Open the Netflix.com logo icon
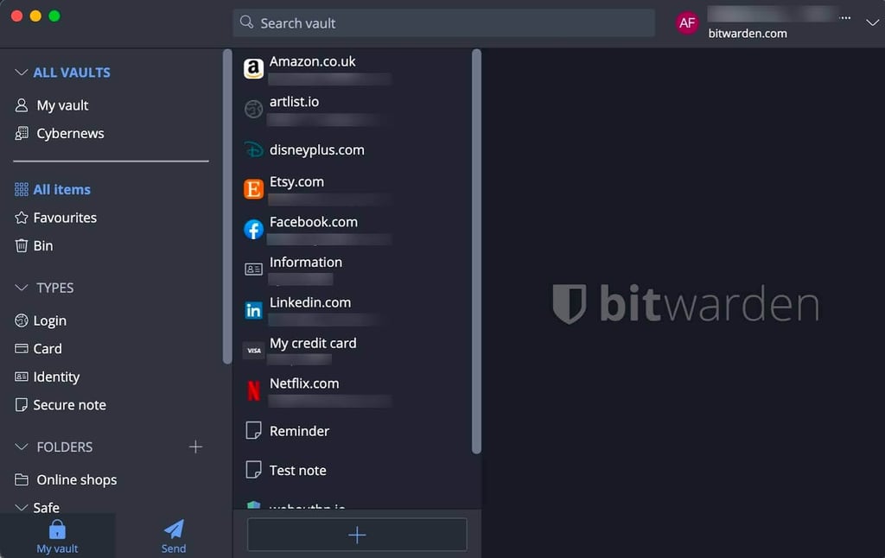The height and width of the screenshot is (558, 885). tap(253, 390)
